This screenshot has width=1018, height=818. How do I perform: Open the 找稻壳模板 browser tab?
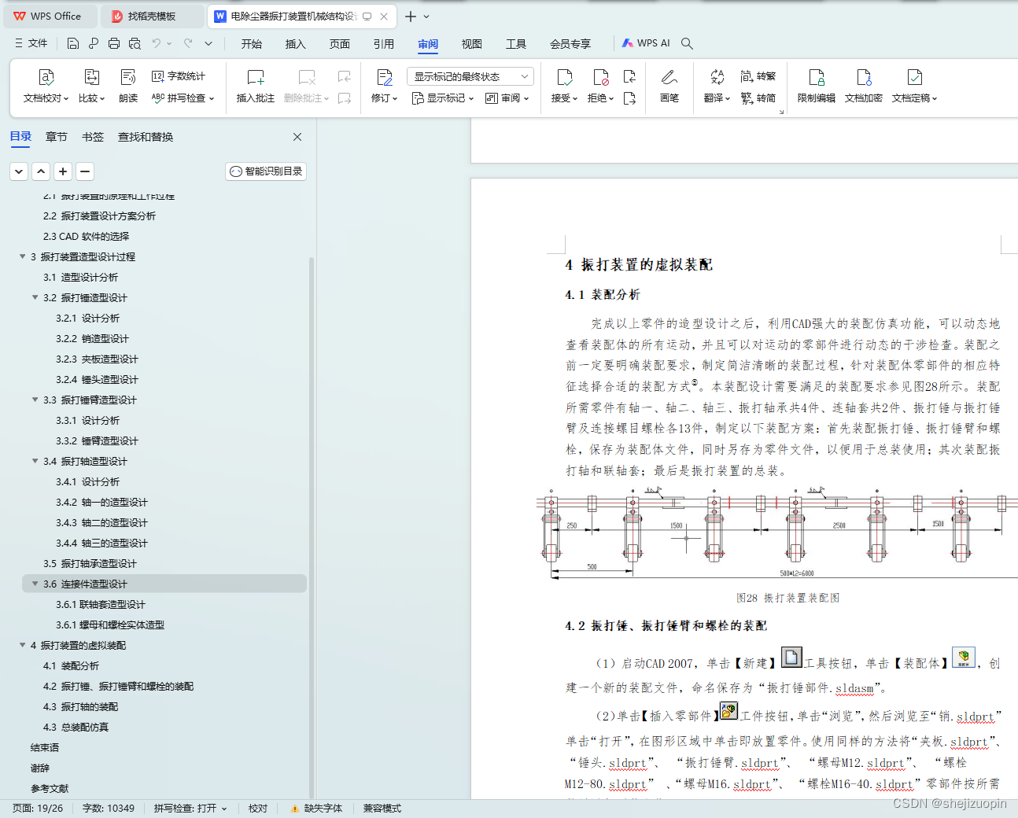[152, 16]
